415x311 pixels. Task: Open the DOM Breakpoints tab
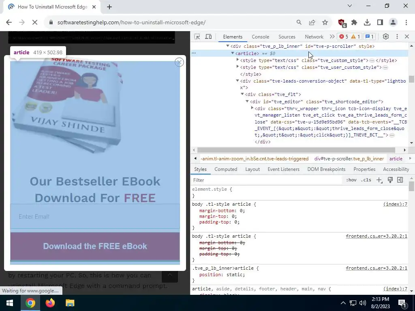point(326,169)
